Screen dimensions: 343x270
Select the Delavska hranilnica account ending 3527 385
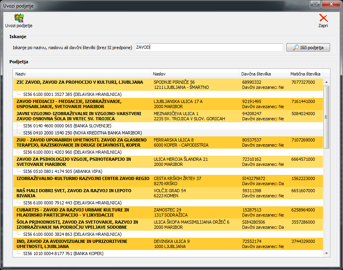[72, 94]
